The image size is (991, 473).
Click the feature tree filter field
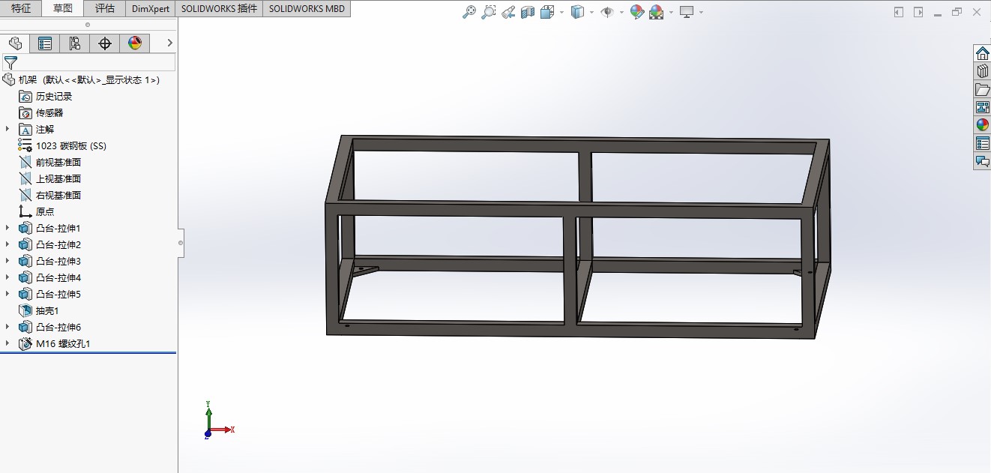click(x=88, y=62)
